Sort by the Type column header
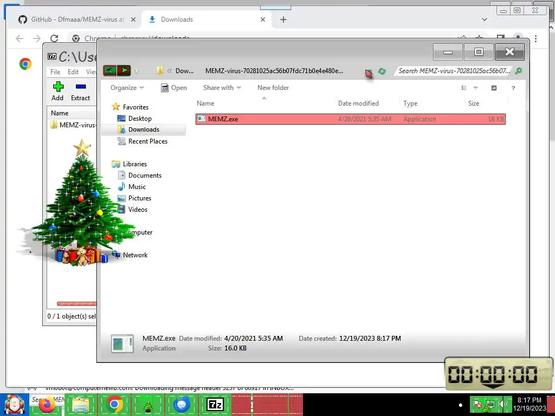 tap(432, 103)
